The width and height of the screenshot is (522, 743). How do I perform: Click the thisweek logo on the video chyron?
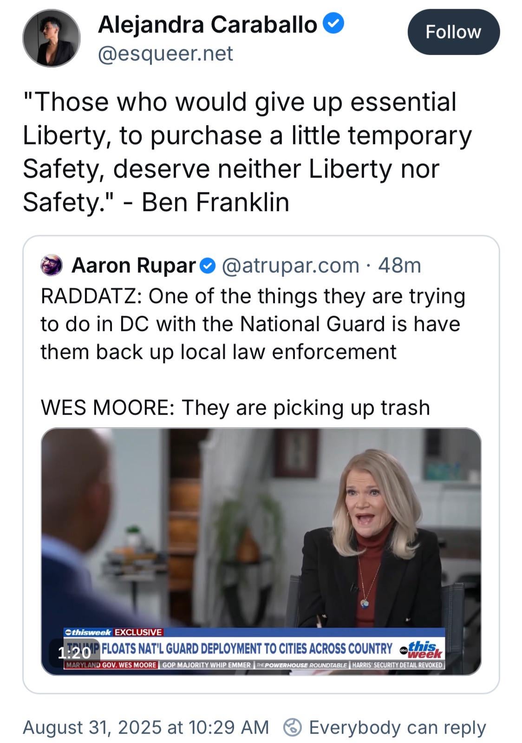pyautogui.click(x=88, y=632)
